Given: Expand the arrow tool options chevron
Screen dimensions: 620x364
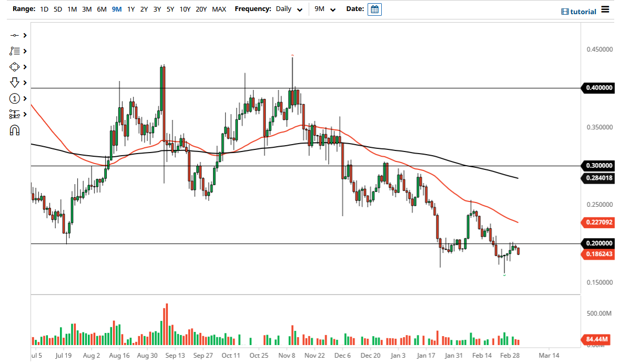Looking at the screenshot, I should (x=24, y=83).
